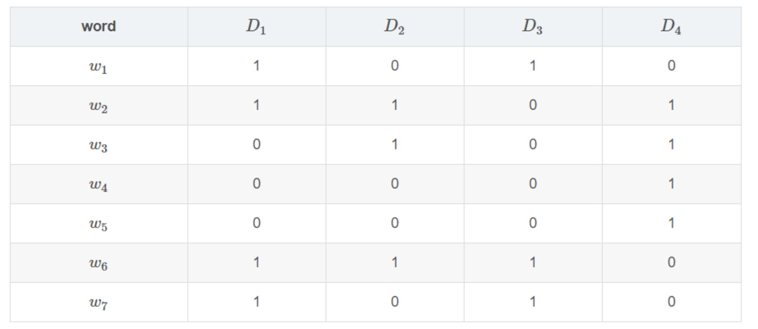This screenshot has width=758, height=329.
Task: Click the w2 row label
Action: [98, 106]
